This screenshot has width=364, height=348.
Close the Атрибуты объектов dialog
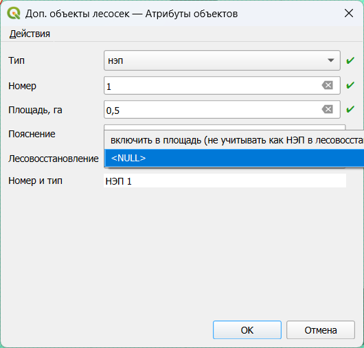pyautogui.click(x=349, y=14)
